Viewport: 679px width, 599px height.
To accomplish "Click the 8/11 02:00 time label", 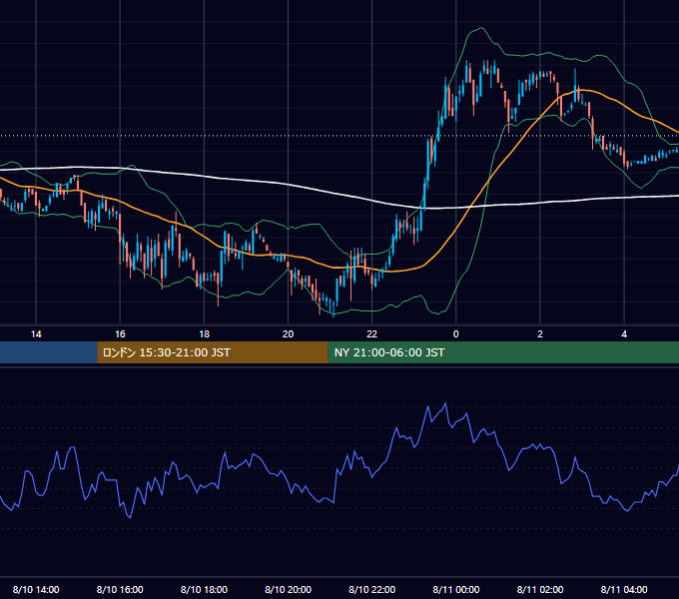I will (540, 589).
